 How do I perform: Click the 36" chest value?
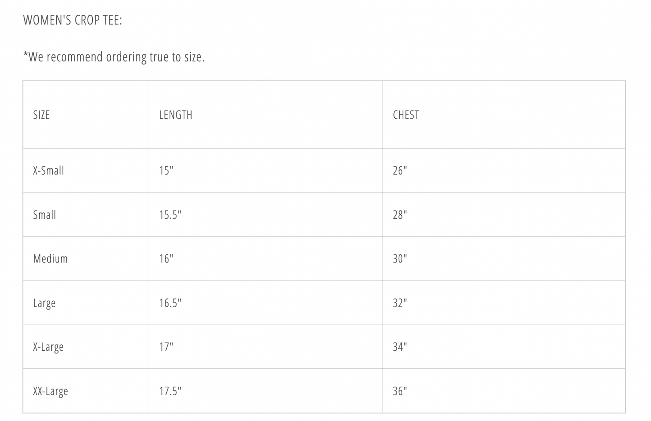pyautogui.click(x=400, y=391)
